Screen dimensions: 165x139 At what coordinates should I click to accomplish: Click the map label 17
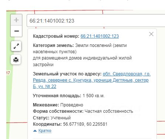[8, 73]
